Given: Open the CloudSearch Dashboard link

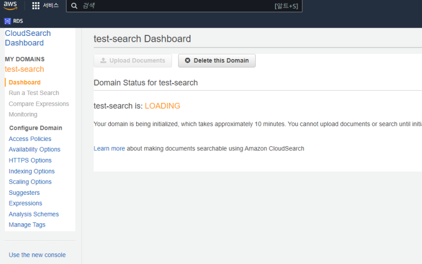Looking at the screenshot, I should pyautogui.click(x=27, y=38).
